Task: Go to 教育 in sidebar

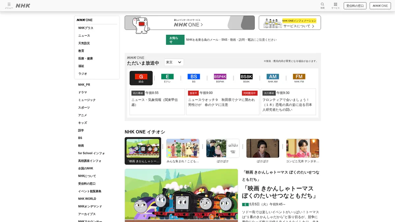Action: pyautogui.click(x=81, y=51)
